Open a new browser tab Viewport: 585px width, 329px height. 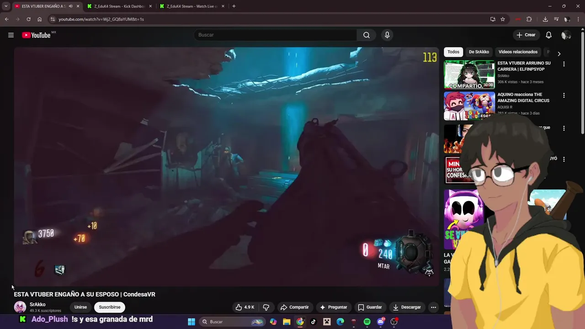pyautogui.click(x=234, y=6)
